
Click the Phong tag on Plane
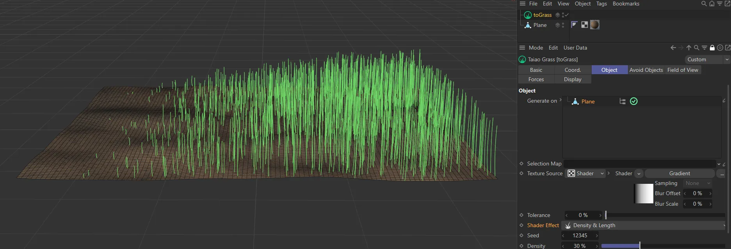pyautogui.click(x=574, y=25)
